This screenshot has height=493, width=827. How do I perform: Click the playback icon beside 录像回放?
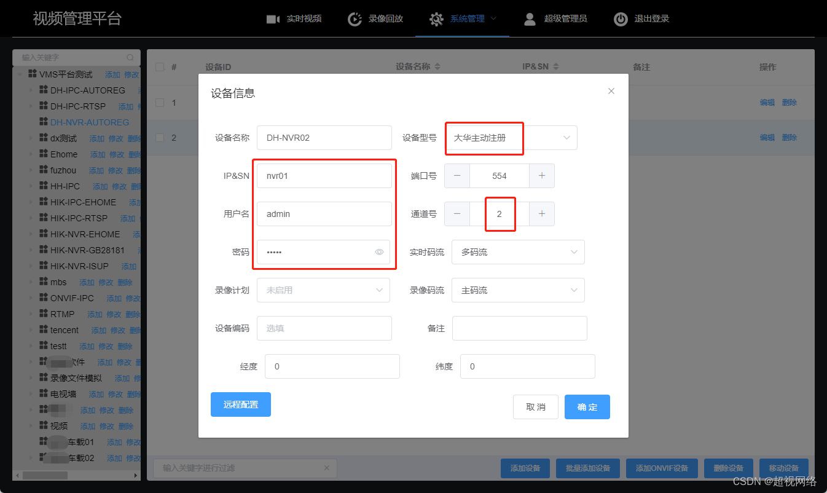[355, 19]
